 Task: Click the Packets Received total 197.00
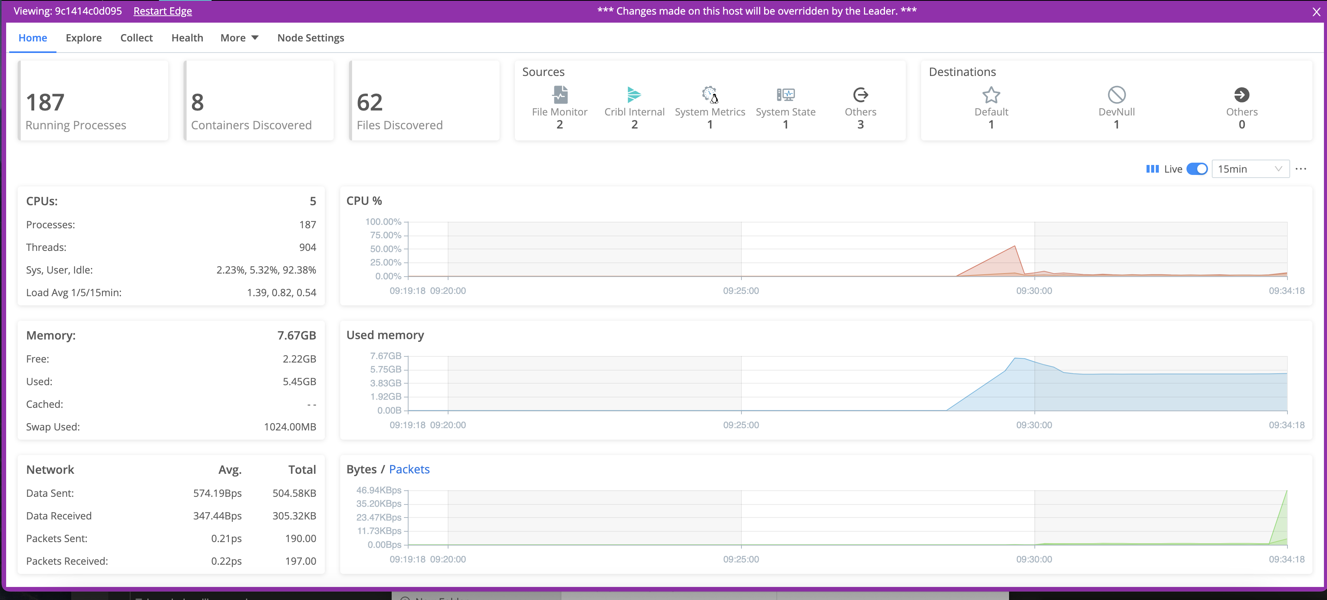point(300,561)
